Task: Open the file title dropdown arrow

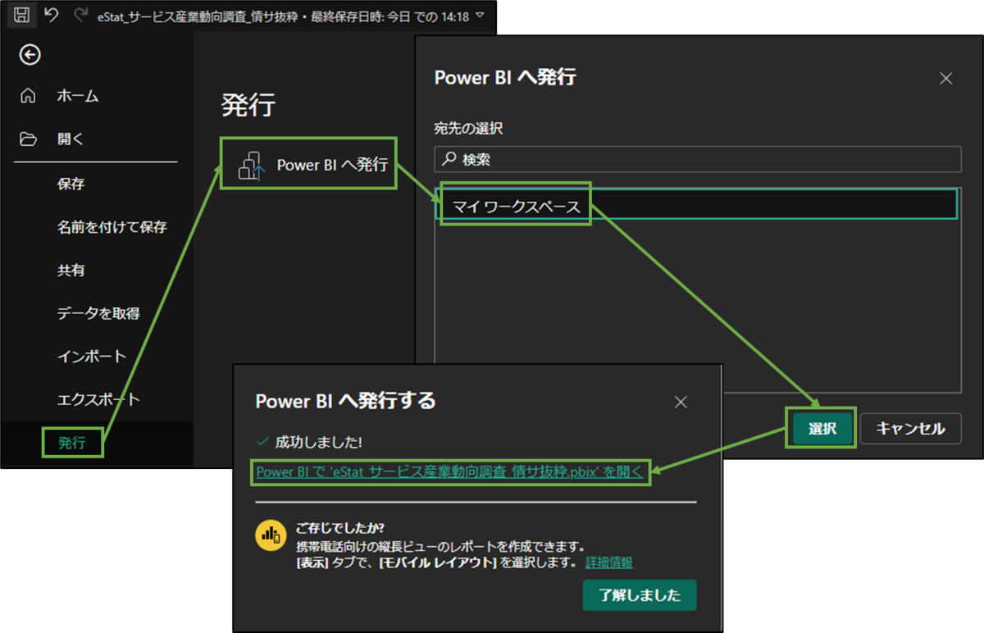Action: pyautogui.click(x=480, y=16)
